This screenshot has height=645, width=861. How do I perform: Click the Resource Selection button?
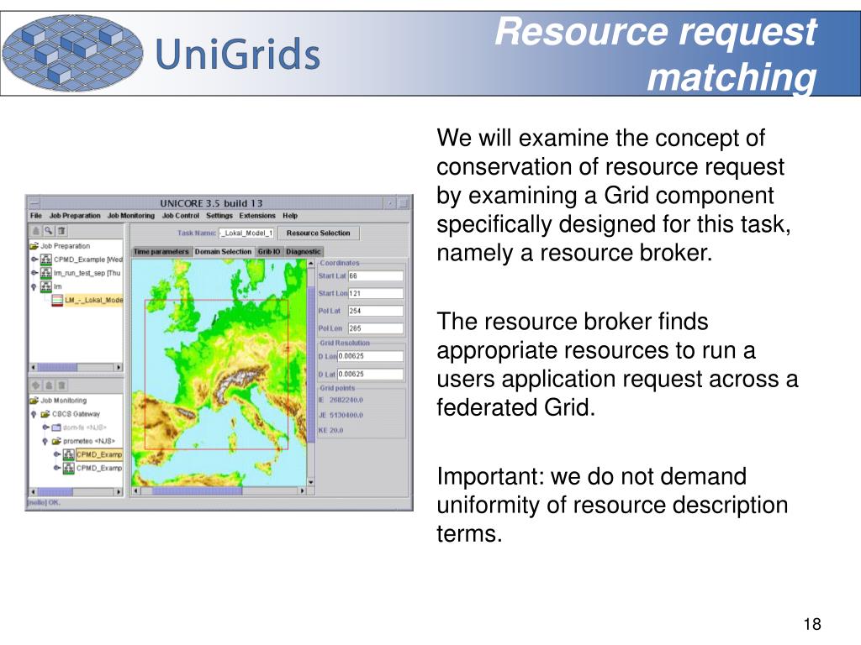coord(319,233)
